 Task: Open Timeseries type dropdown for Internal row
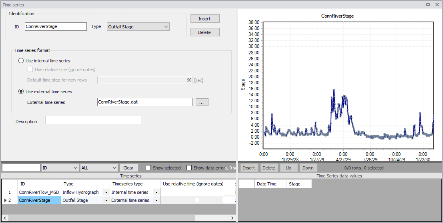pyautogui.click(x=156, y=193)
